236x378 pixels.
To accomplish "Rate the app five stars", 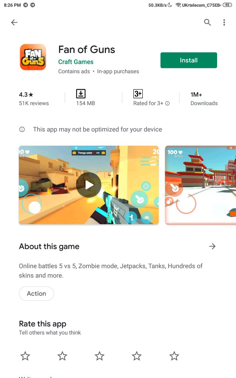I will click(174, 356).
